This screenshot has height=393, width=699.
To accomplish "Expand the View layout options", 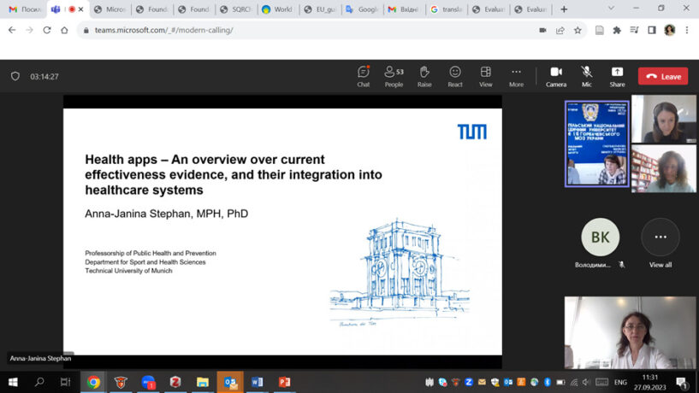I will click(485, 76).
